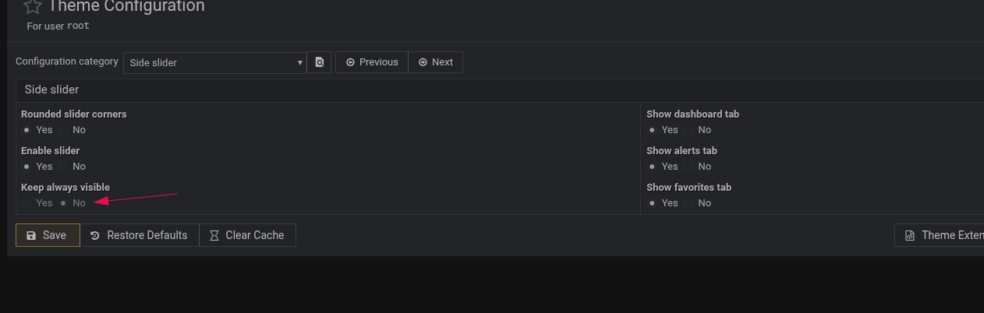984x313 pixels.
Task: Click the Next arrow icon
Action: (x=423, y=62)
